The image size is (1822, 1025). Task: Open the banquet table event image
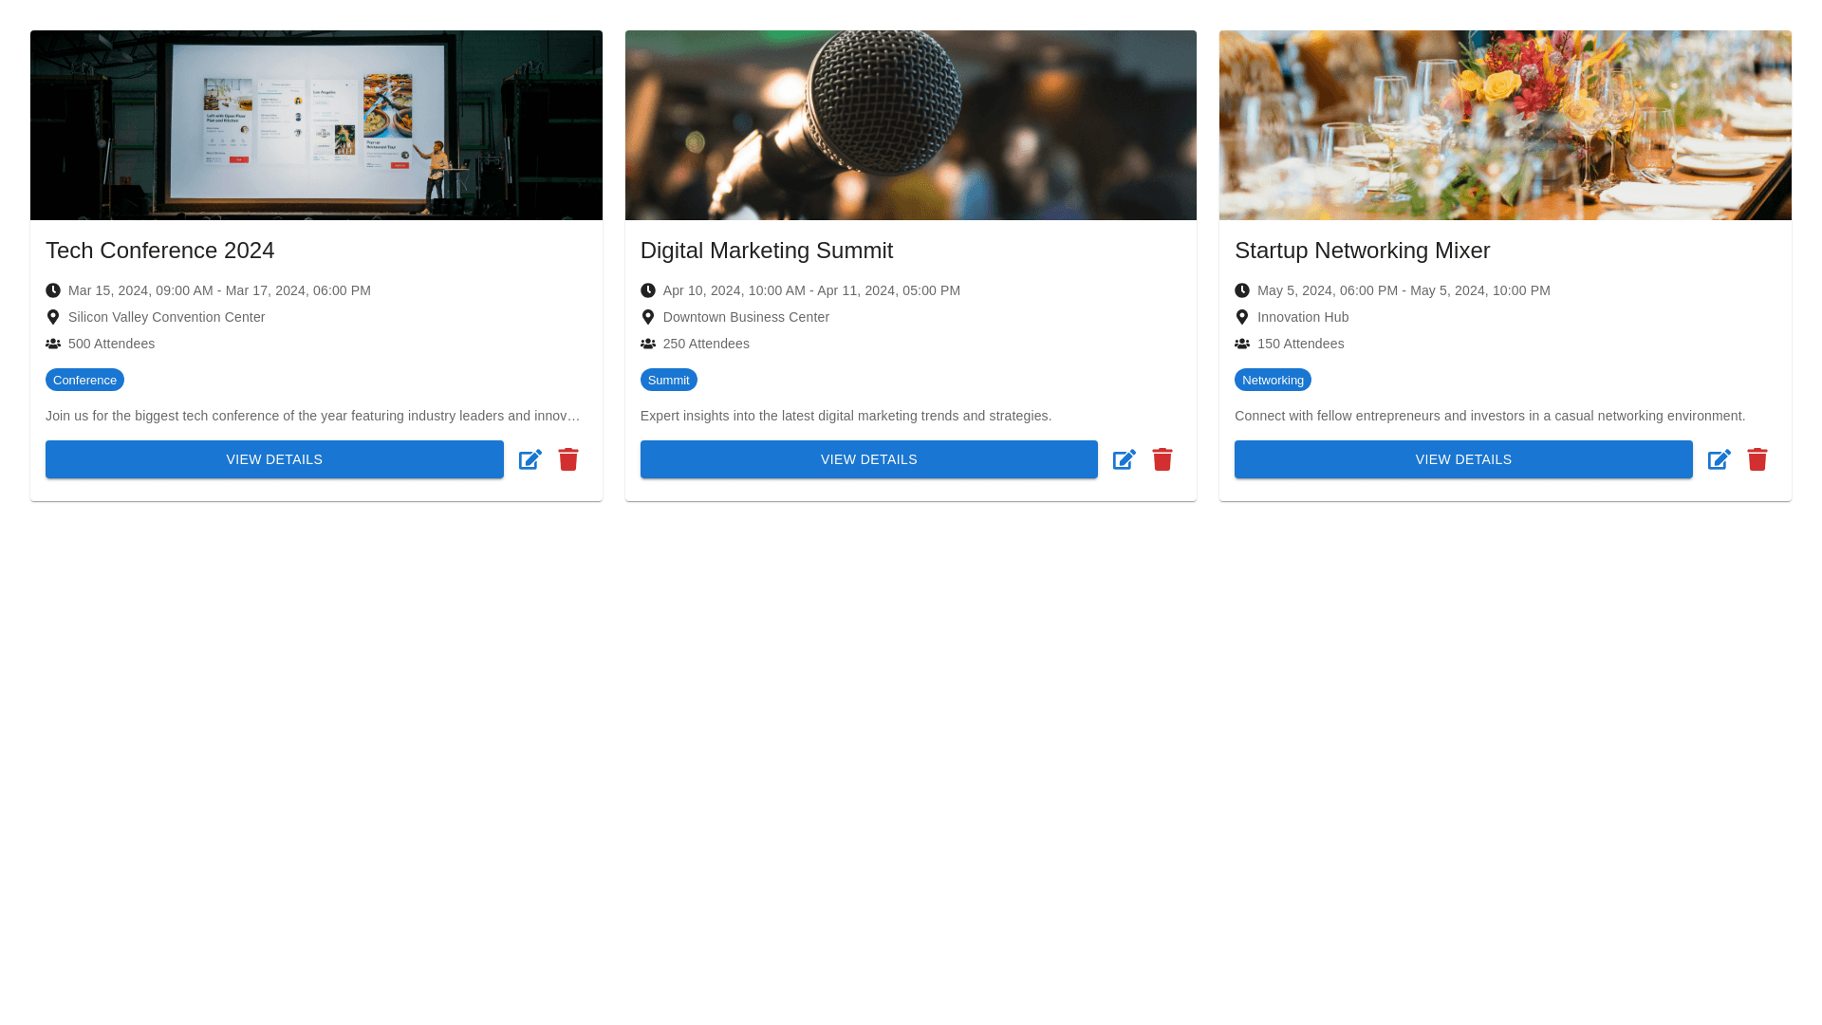(x=1505, y=125)
